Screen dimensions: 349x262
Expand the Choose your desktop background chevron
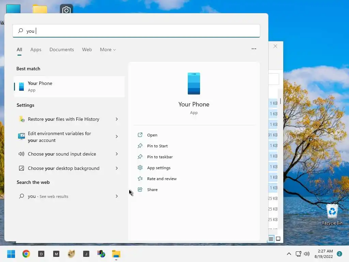117,168
